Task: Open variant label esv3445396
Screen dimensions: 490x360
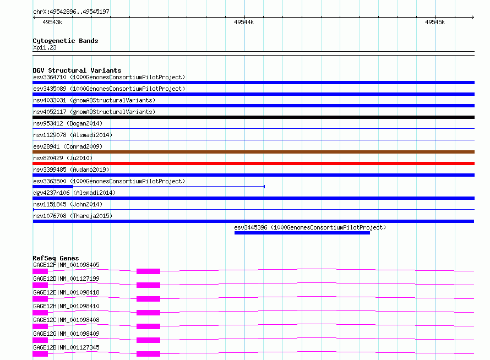Action: coord(310,227)
